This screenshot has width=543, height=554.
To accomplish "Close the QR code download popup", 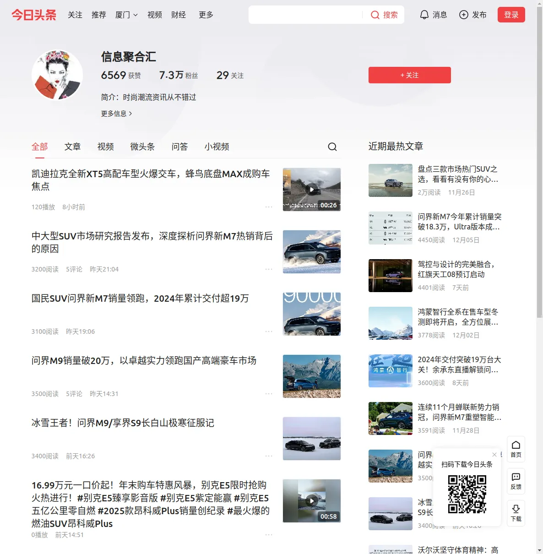I will pos(494,455).
